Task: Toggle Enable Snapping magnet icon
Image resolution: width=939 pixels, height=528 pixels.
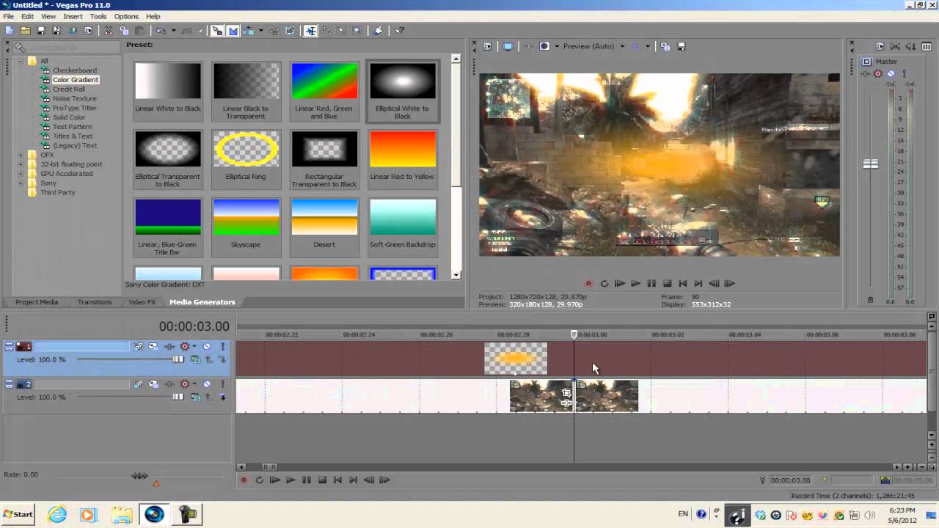Action: click(x=217, y=31)
